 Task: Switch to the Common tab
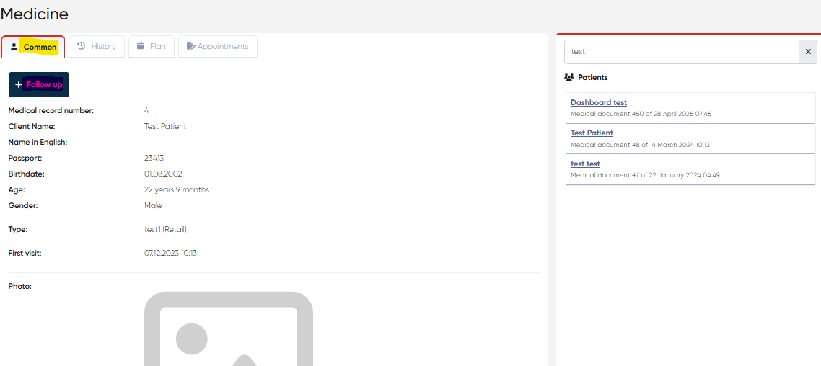33,47
